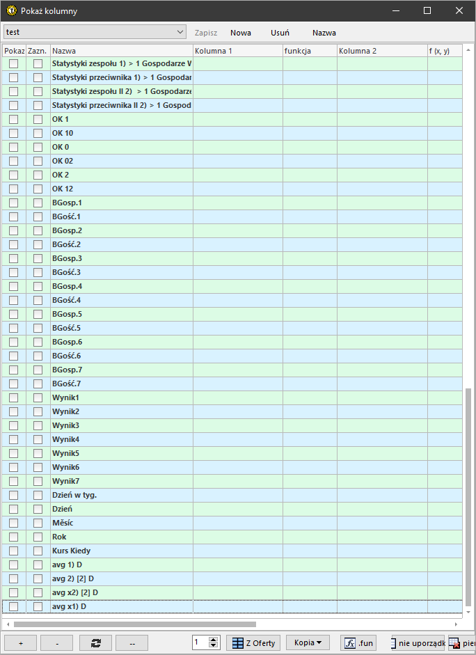The image size is (476, 655).
Task: Open the 'test' profile dropdown
Action: (95, 32)
